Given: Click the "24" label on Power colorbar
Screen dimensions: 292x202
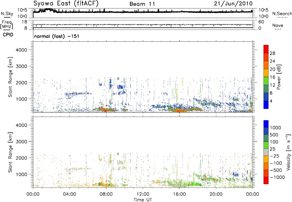Looking at the screenshot, I should tap(272, 61).
